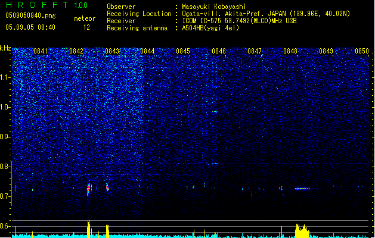Click the Ogata-vill. Akita-Pref. JAPAN location text
This screenshot has height=238, width=375.
click(x=266, y=14)
